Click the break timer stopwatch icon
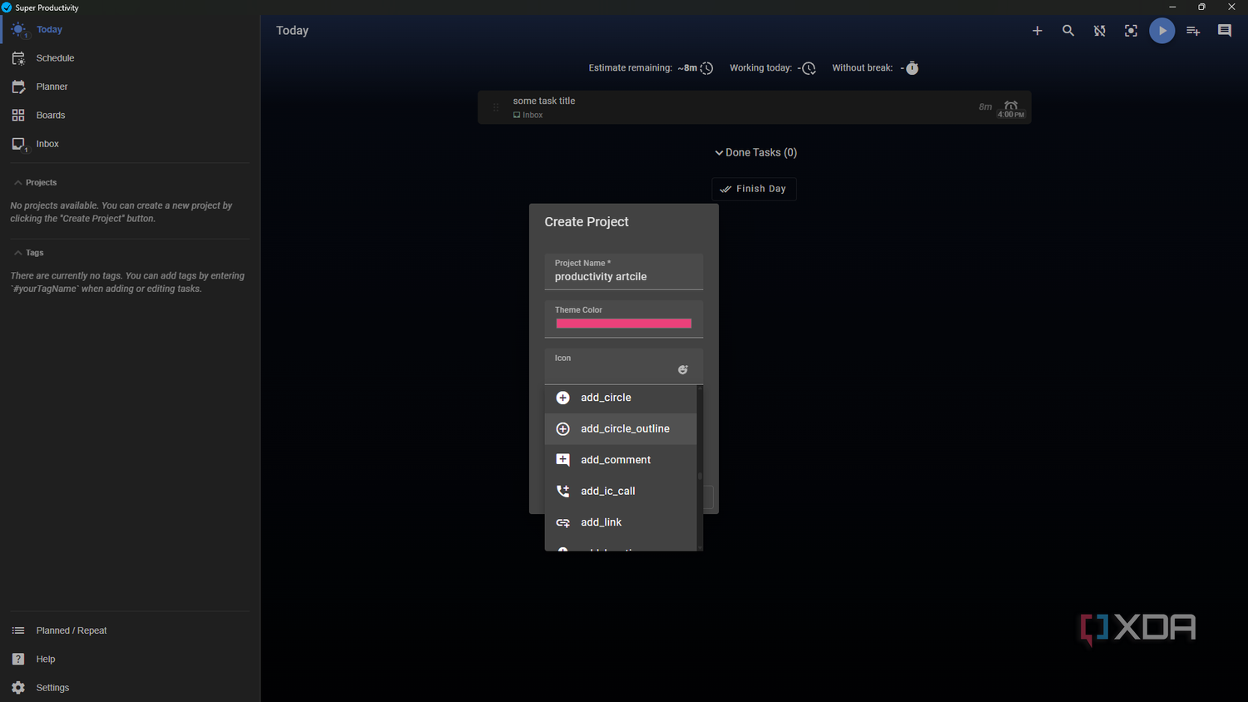The width and height of the screenshot is (1248, 702). click(912, 68)
